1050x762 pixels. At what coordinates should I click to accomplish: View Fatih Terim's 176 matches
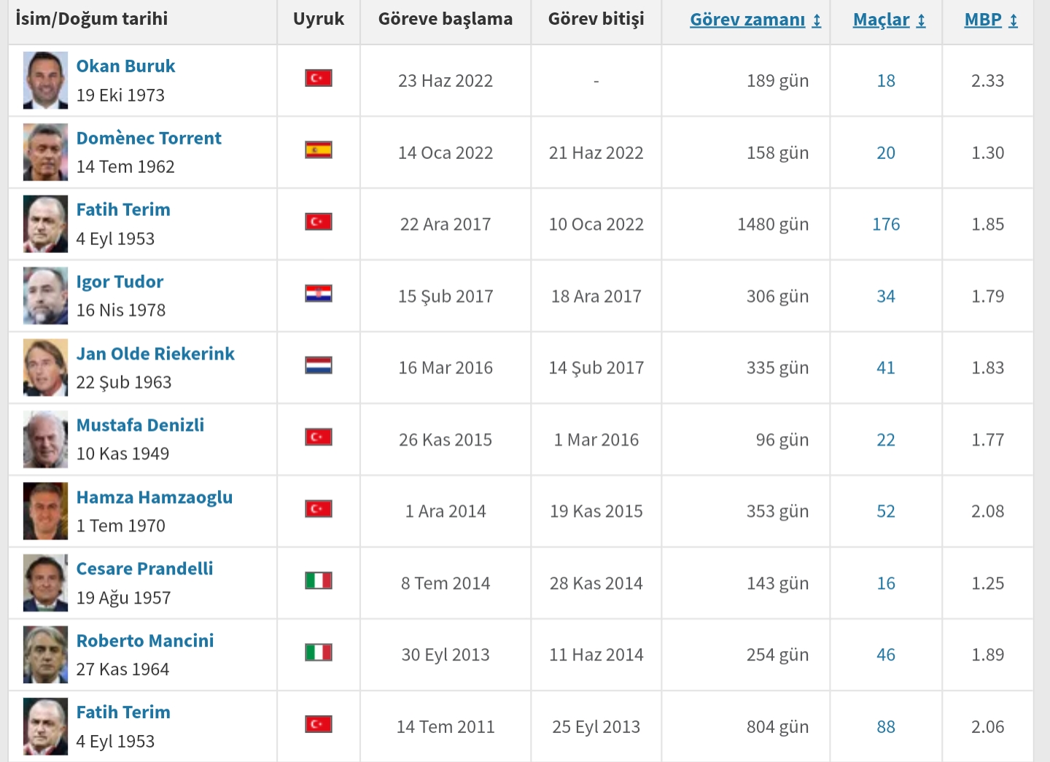[886, 225]
